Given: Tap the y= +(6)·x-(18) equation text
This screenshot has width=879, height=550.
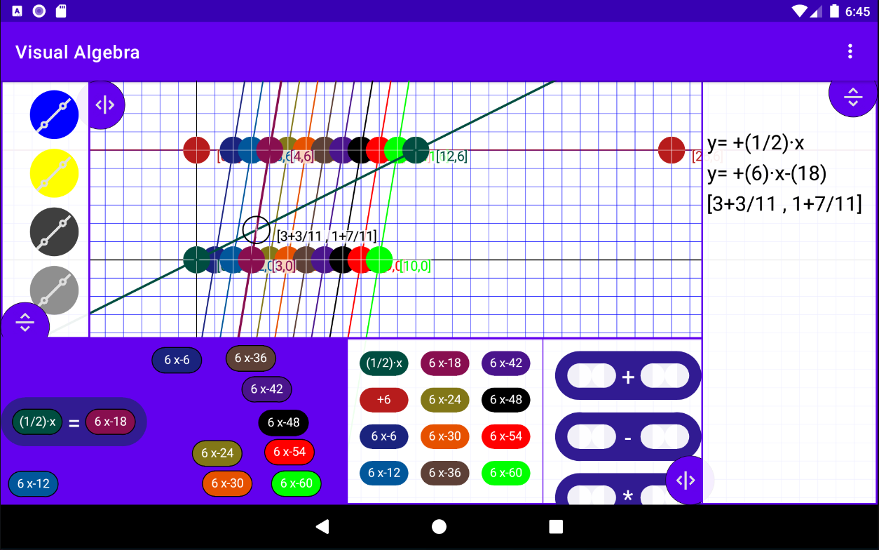Looking at the screenshot, I should (768, 173).
